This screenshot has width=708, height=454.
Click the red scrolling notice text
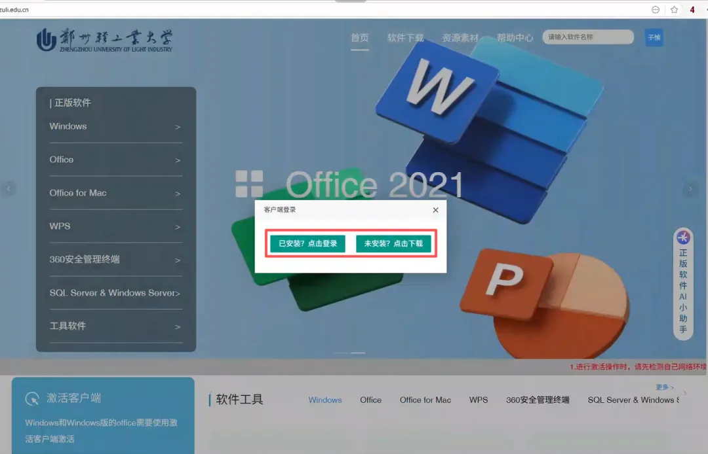[x=639, y=367]
